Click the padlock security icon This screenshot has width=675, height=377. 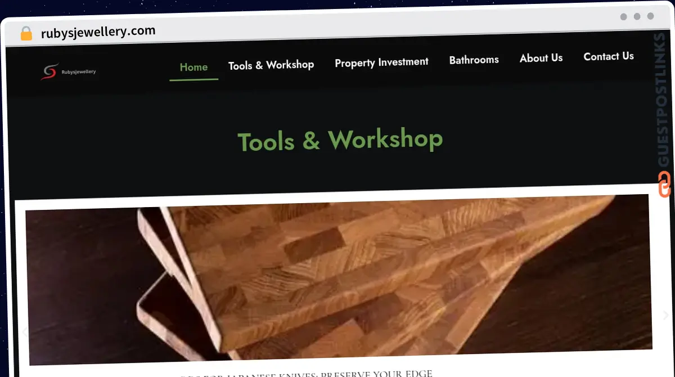coord(26,33)
